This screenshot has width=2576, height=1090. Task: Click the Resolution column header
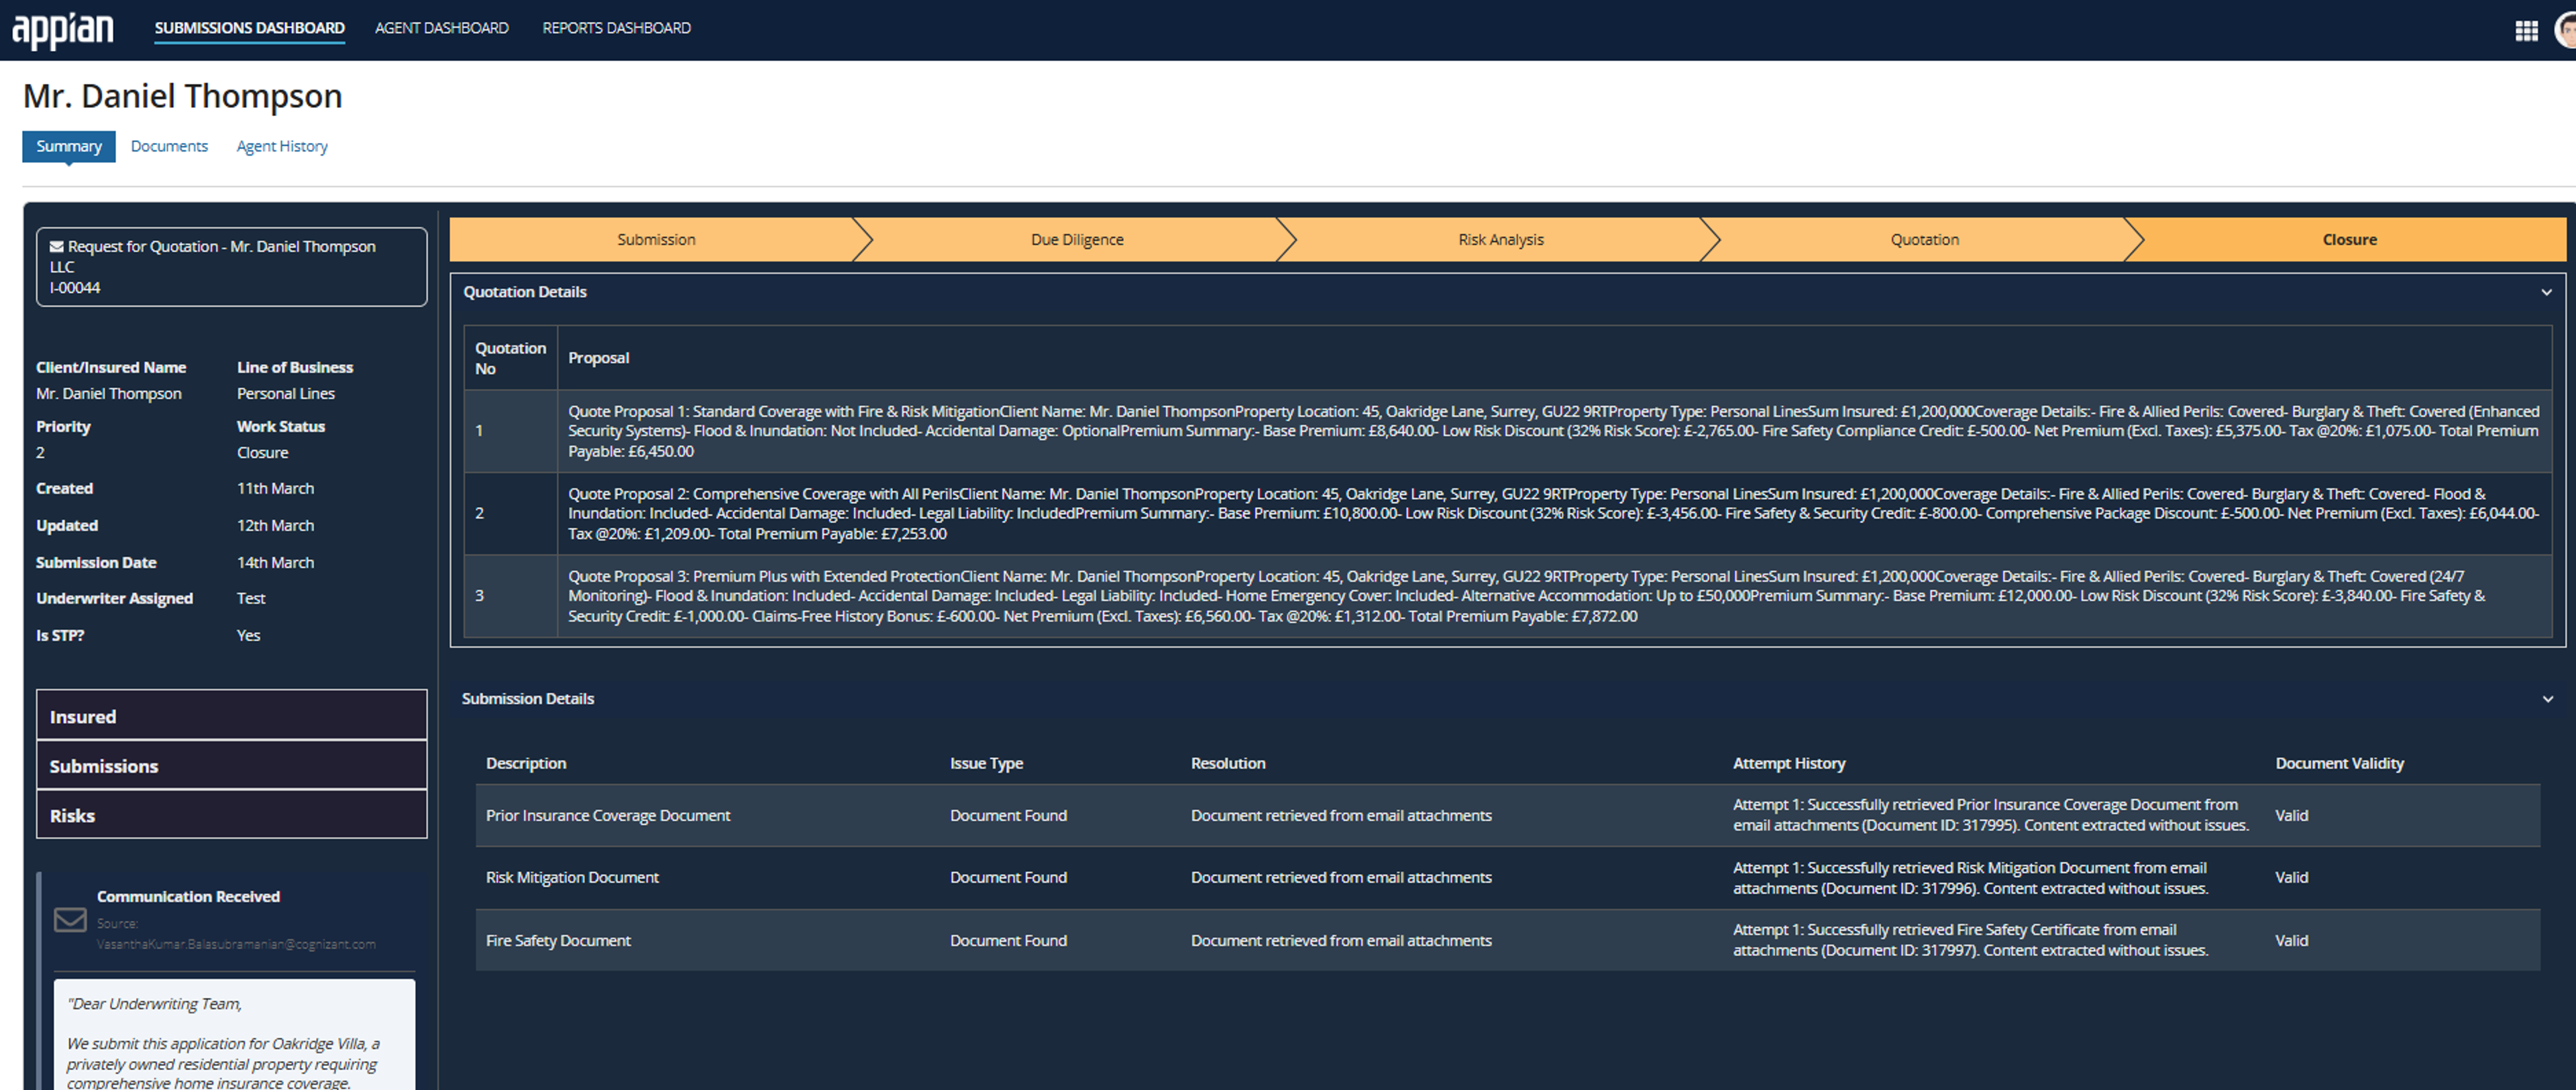[x=1228, y=763]
